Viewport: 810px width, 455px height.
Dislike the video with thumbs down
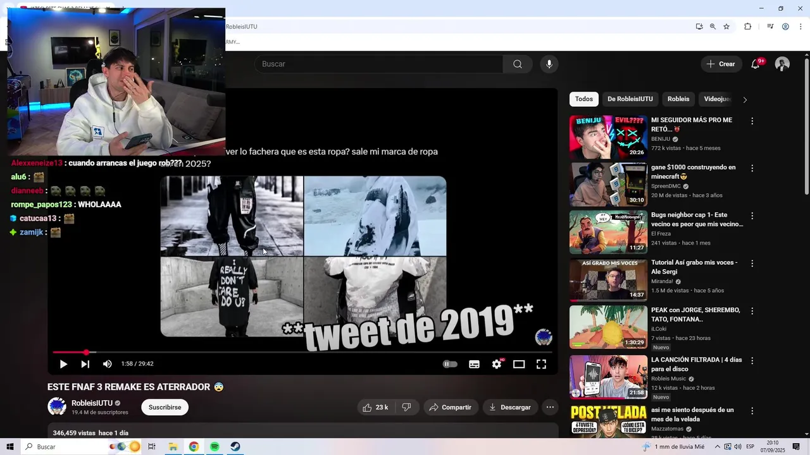(x=407, y=408)
